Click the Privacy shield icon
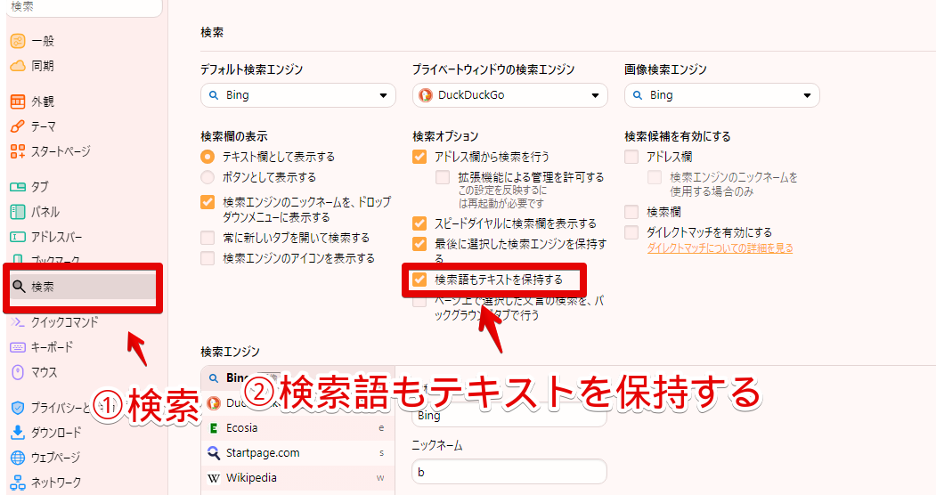This screenshot has width=936, height=495. [18, 408]
